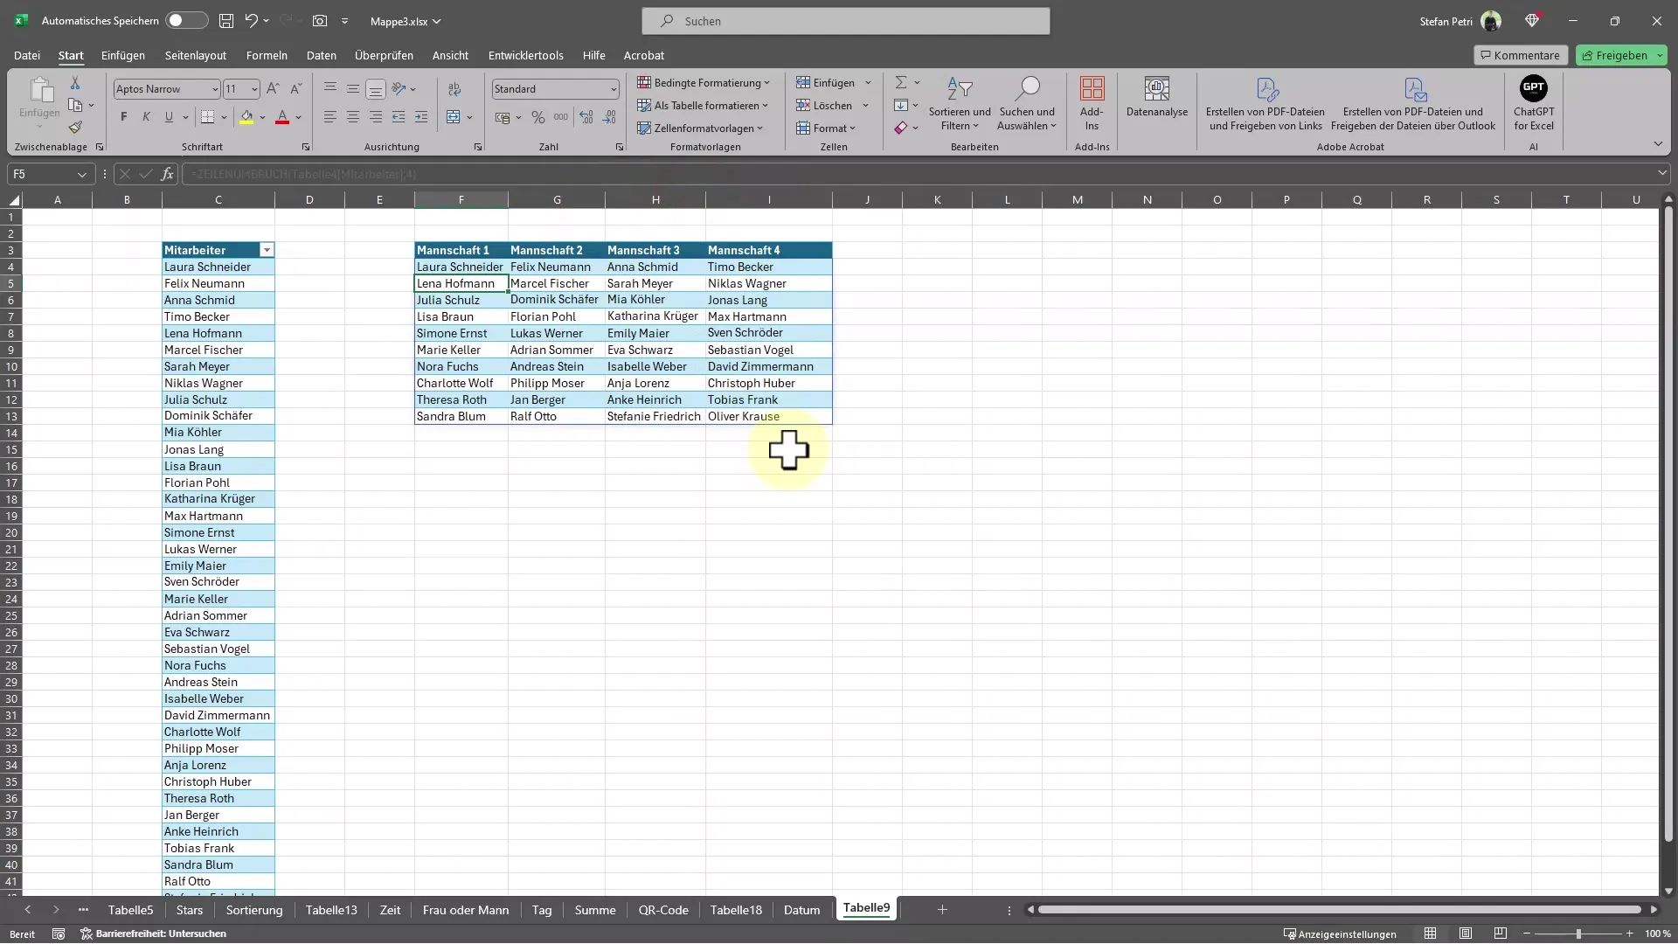Click the Save disk icon

click(x=226, y=20)
